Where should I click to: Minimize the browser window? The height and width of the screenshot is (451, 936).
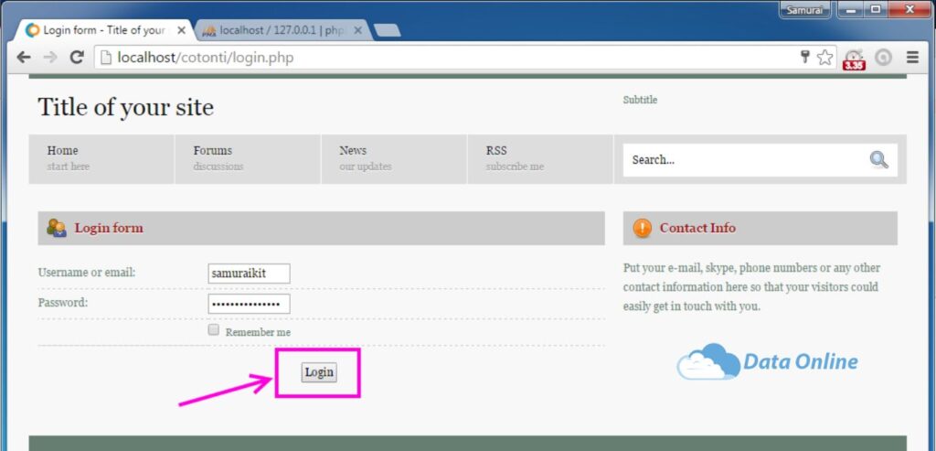pyautogui.click(x=851, y=9)
